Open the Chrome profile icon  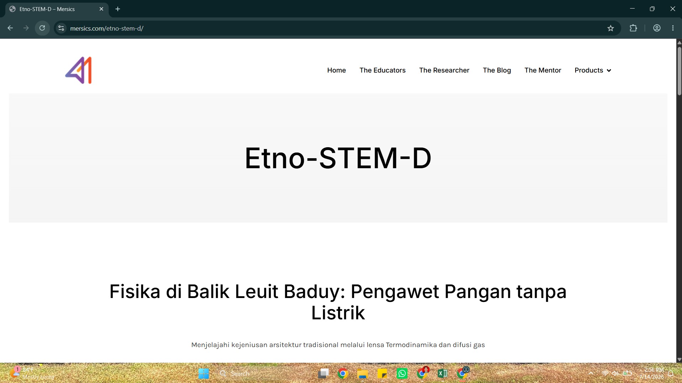coord(657,28)
